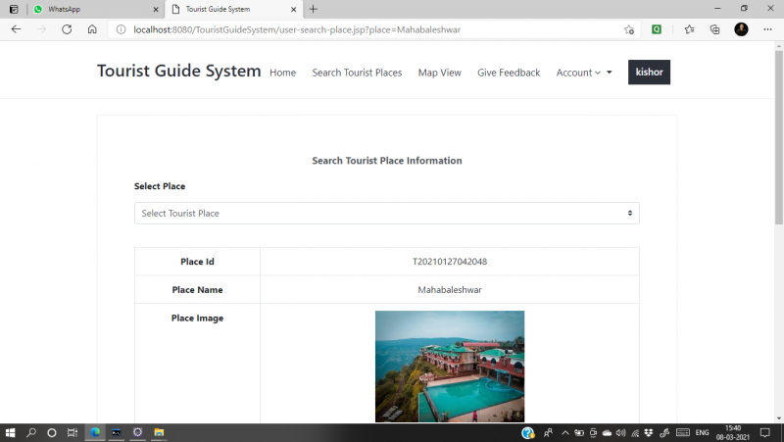784x442 pixels.
Task: Open the Windows Start menu
Action: [x=10, y=432]
